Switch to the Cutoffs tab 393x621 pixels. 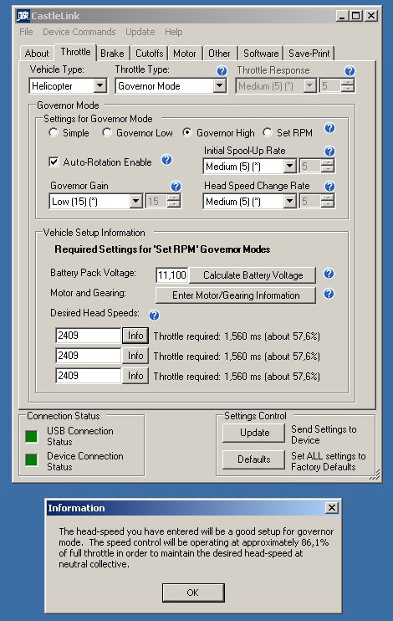[x=149, y=53]
